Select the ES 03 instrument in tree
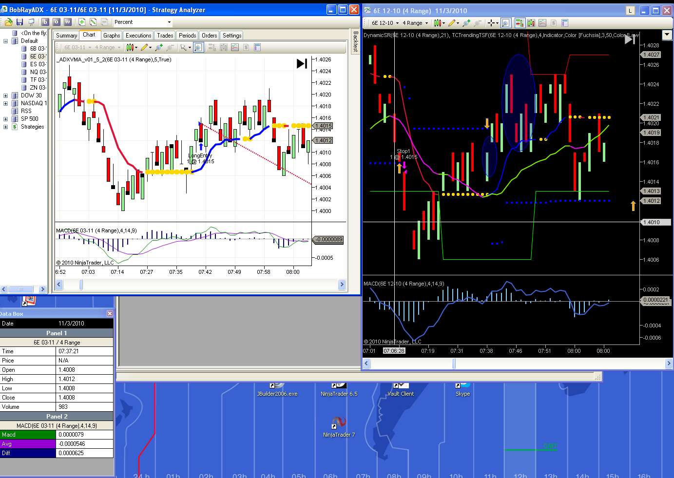674x478 pixels. click(38, 64)
